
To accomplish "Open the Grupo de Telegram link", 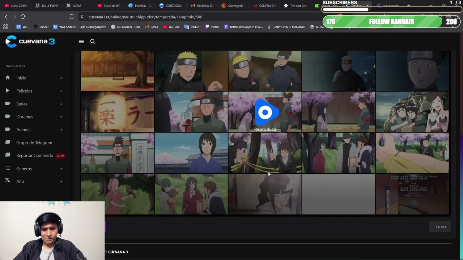I will (34, 143).
